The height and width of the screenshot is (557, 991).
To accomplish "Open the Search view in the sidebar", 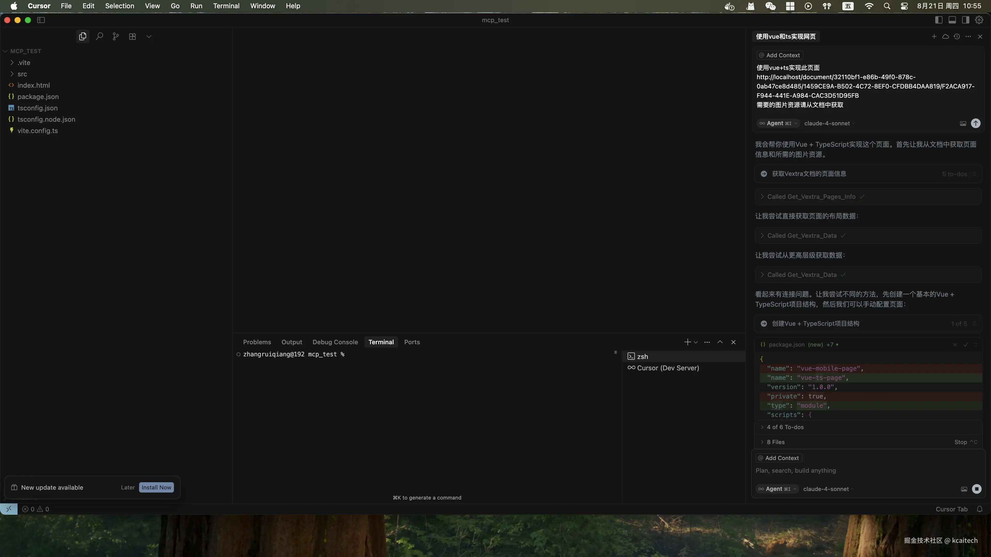I will click(x=99, y=36).
